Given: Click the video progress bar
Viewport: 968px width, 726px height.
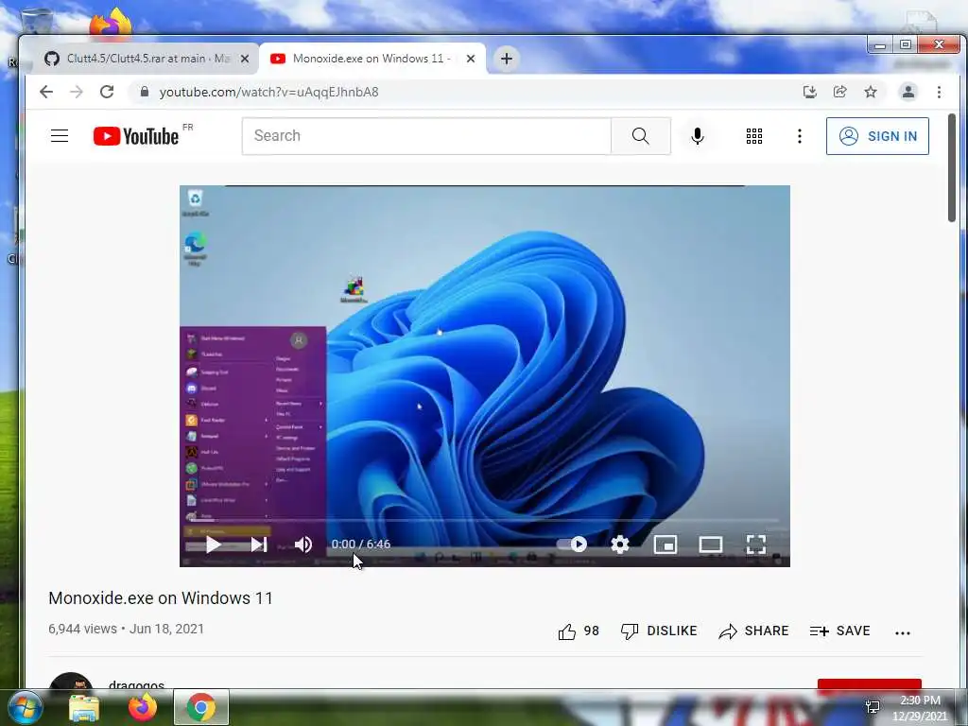Looking at the screenshot, I should point(485,522).
